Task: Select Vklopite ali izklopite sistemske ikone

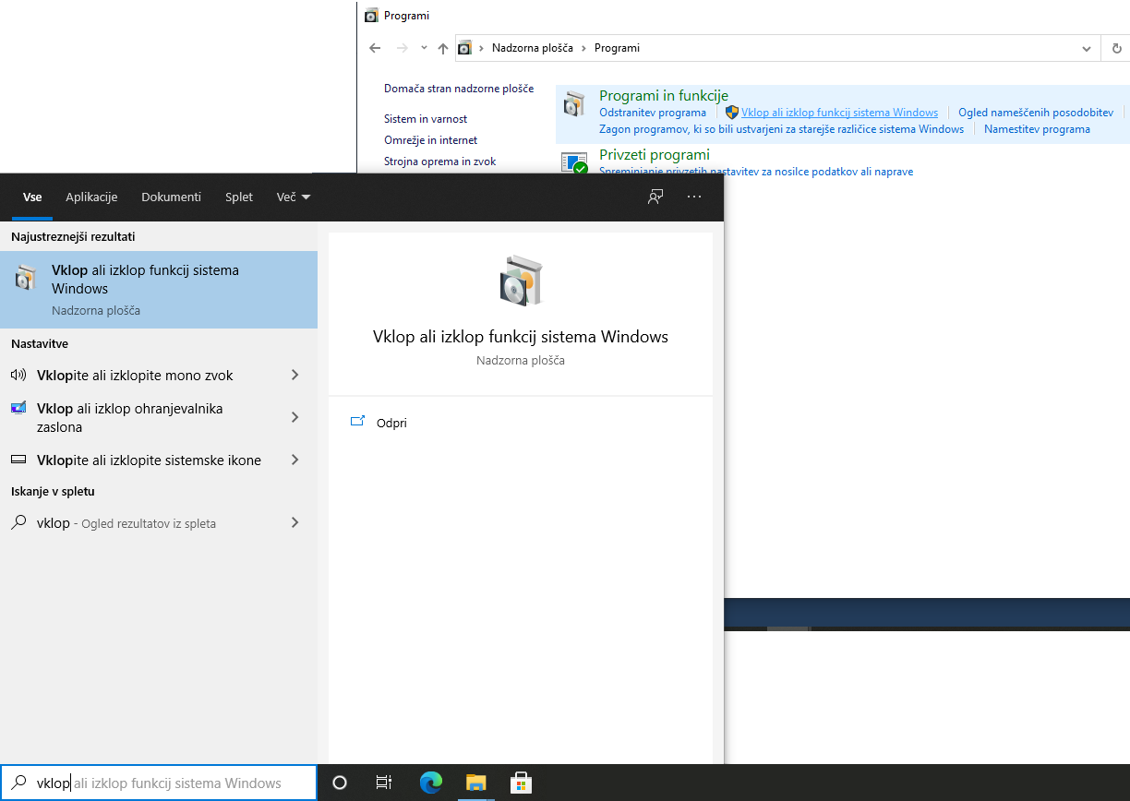Action: (159, 460)
